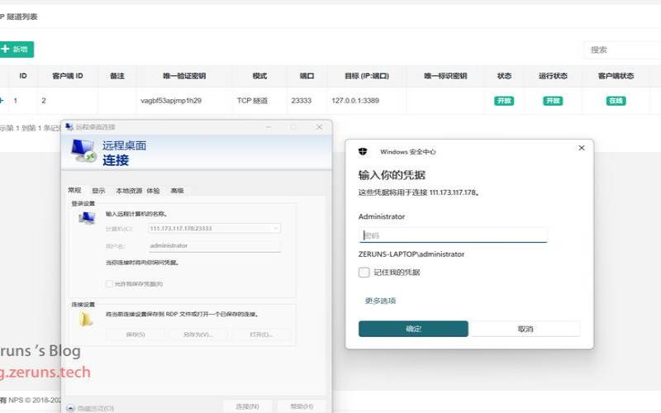
Task: Collapse options with 隐藏选项(O) arrow
Action: point(70,408)
